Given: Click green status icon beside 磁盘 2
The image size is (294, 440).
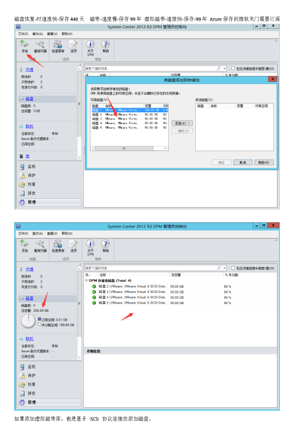Looking at the screenshot, I should click(94, 286).
